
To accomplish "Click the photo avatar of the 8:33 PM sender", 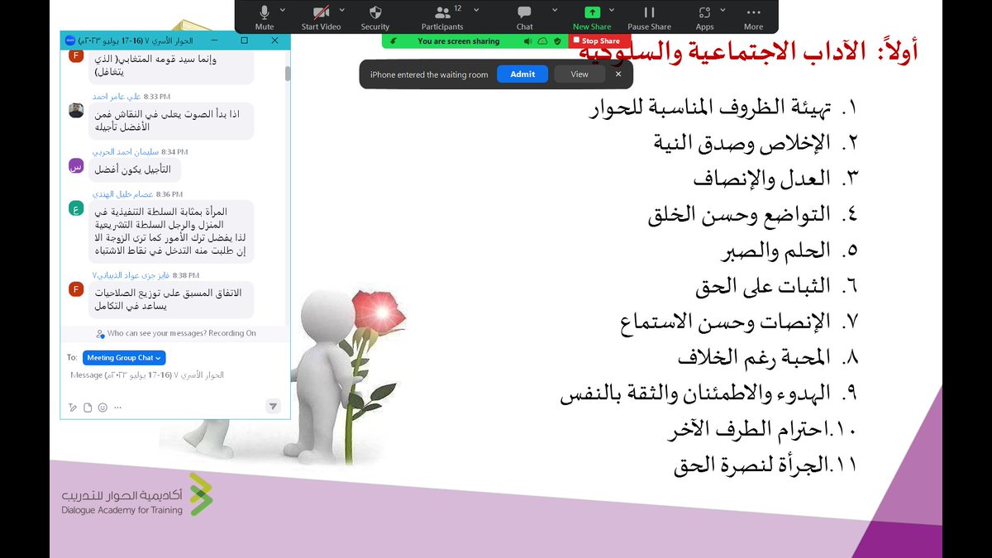I will tap(76, 110).
